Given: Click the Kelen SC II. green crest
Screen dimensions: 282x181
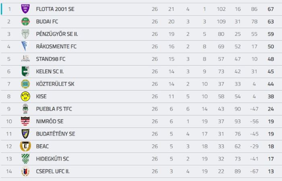Looking at the screenshot, I should coord(25,71).
